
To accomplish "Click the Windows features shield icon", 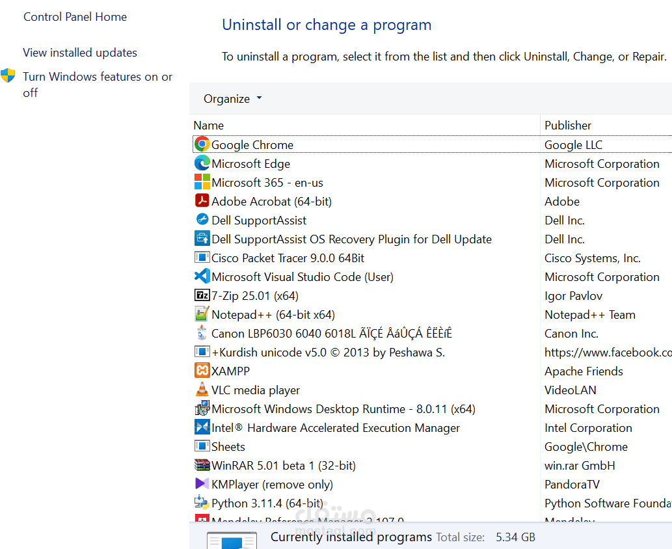I will coord(8,75).
